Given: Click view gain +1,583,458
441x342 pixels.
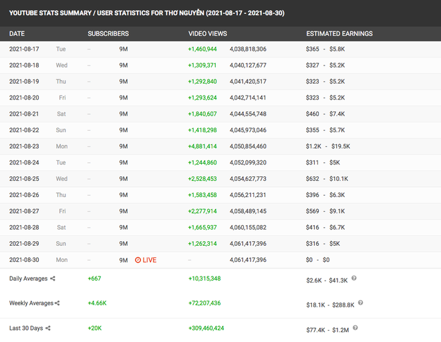Looking at the screenshot, I should tap(202, 195).
